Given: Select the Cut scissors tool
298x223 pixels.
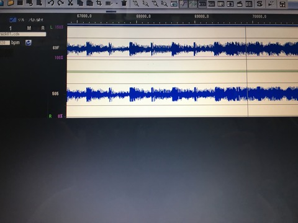Looking at the screenshot, I should click(70, 3).
